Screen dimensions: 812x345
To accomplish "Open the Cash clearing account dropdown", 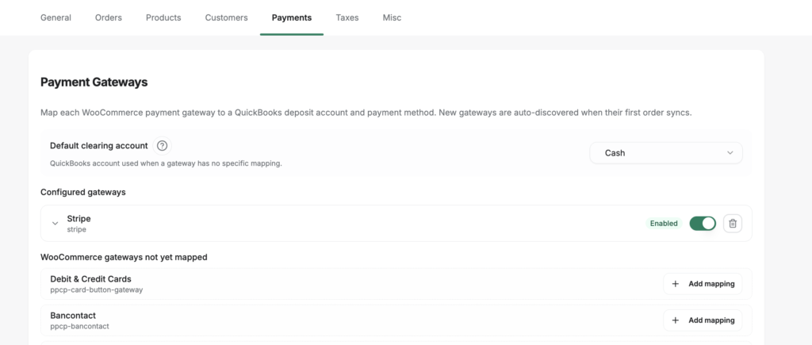I will (x=666, y=153).
